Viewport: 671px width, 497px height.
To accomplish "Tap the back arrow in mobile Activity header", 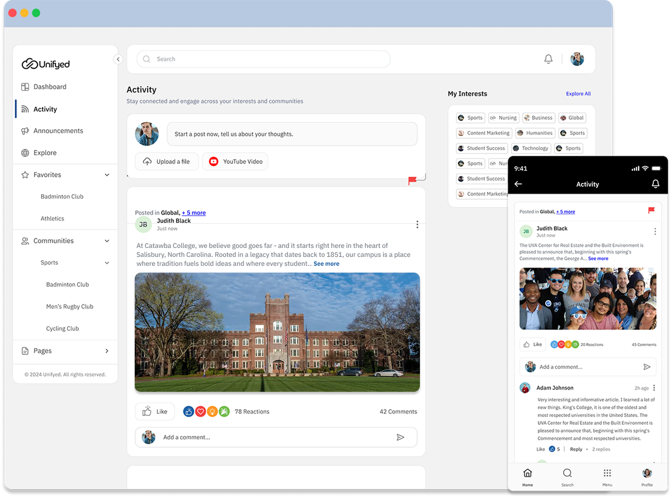I will pos(518,184).
